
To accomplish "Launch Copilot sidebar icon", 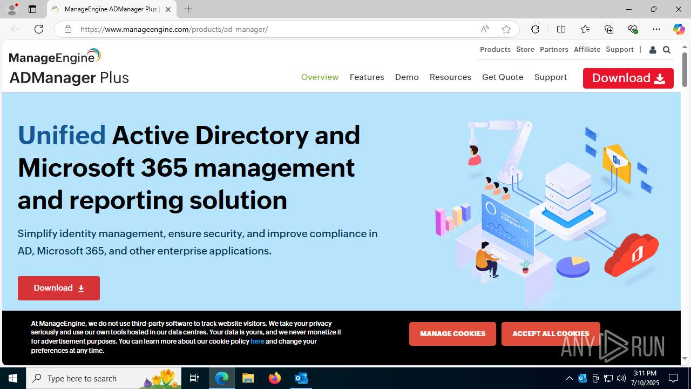I will (x=679, y=29).
